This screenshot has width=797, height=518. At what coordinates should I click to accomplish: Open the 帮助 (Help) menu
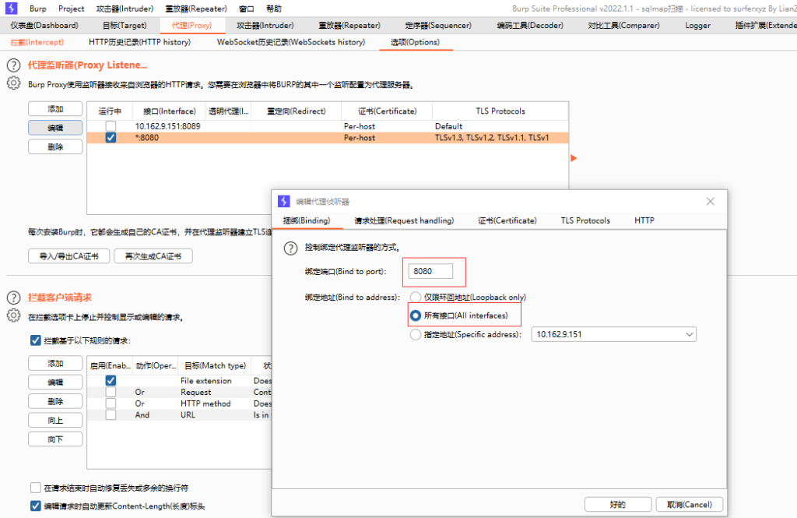[274, 9]
